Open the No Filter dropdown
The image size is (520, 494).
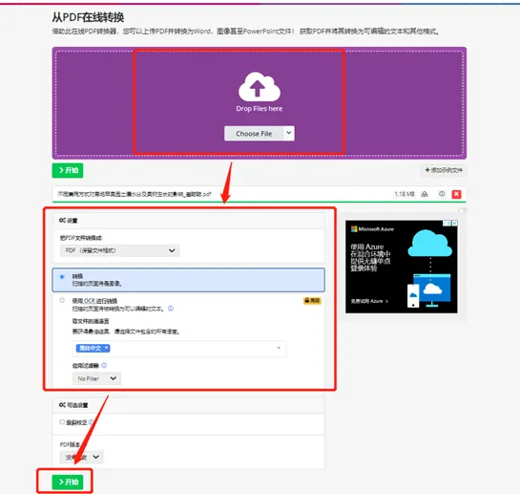click(96, 378)
